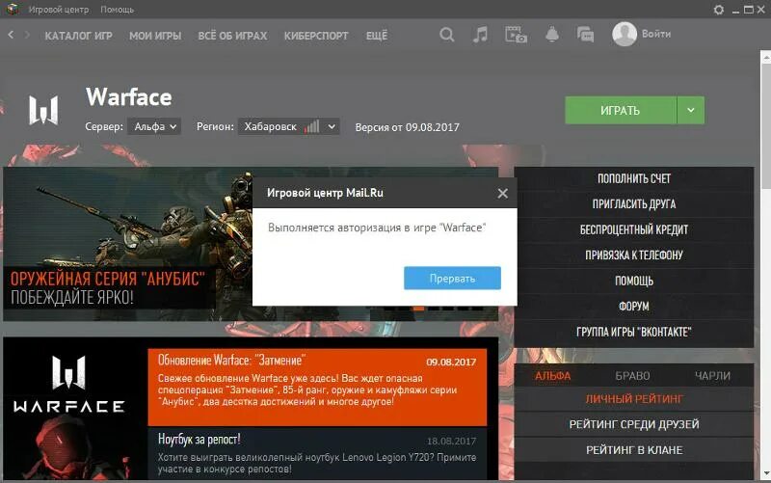Open the Помощь menu in title bar

[x=117, y=10]
